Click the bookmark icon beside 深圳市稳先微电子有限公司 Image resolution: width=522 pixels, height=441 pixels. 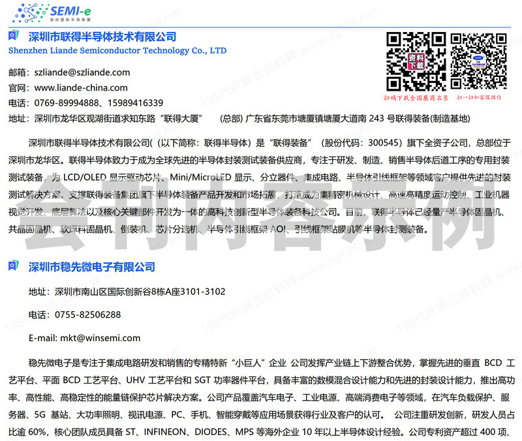click(x=13, y=266)
